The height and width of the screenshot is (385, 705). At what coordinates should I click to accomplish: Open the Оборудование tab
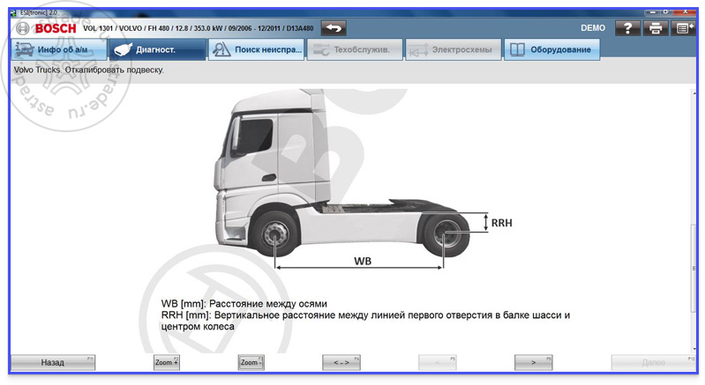(551, 49)
